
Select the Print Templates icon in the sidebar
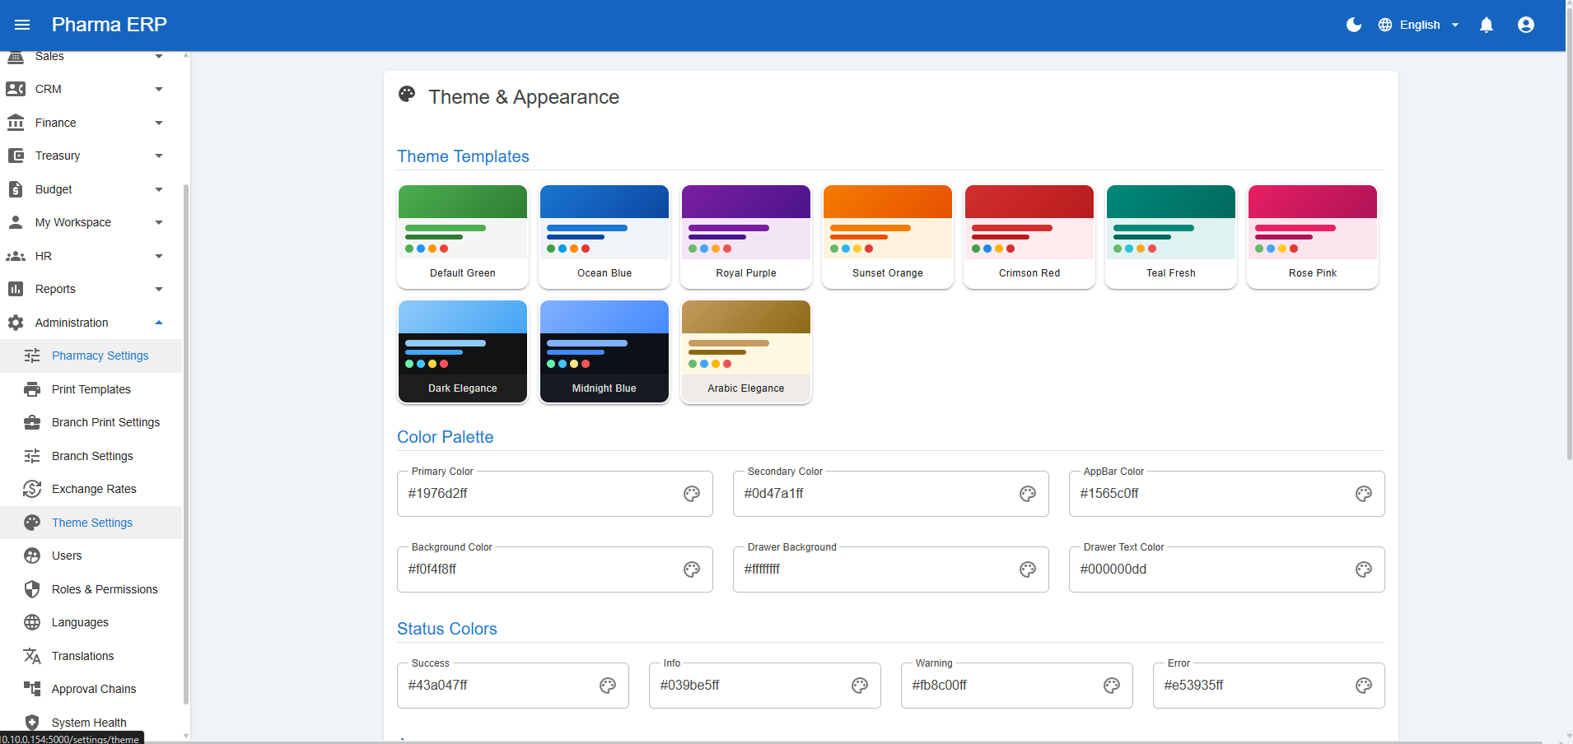pyautogui.click(x=31, y=388)
